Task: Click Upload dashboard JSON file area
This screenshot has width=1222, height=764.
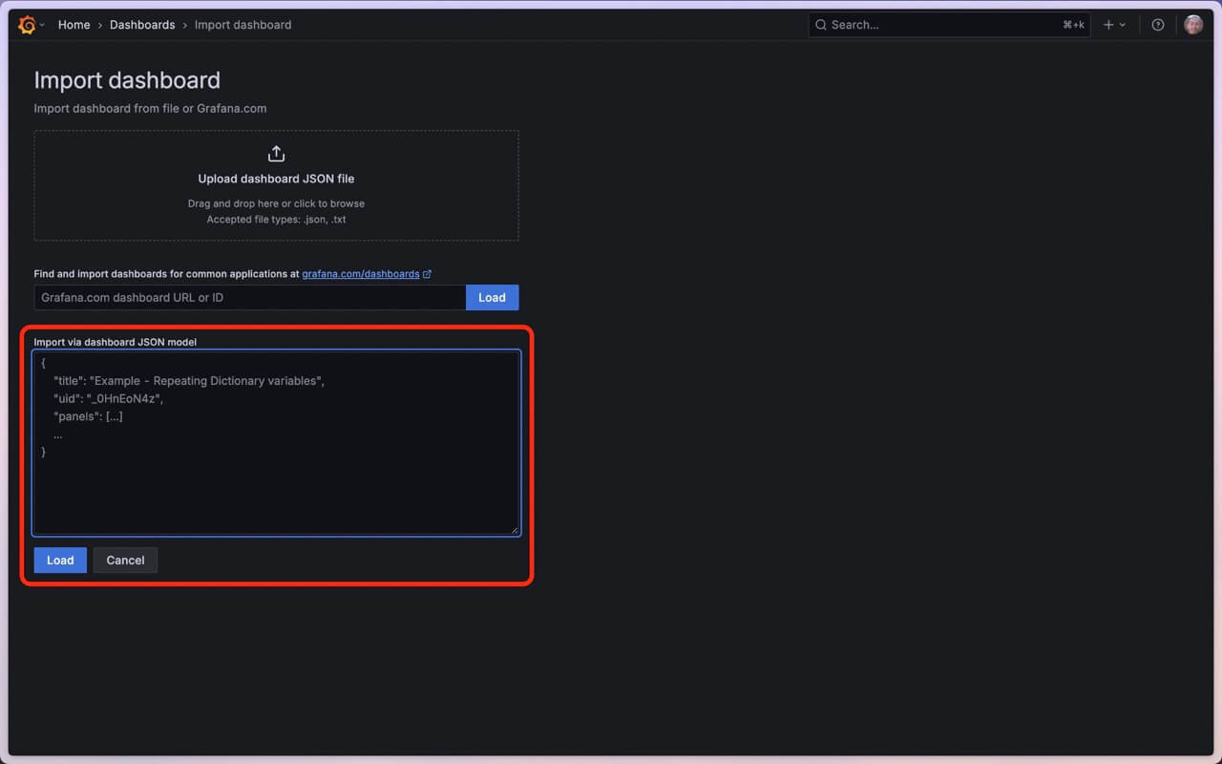Action: pos(276,185)
